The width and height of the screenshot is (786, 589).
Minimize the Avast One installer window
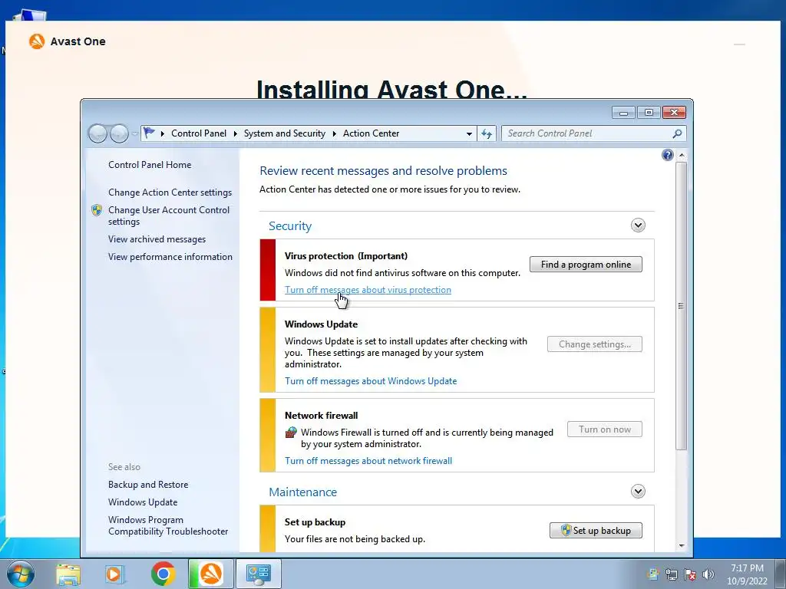tap(739, 44)
